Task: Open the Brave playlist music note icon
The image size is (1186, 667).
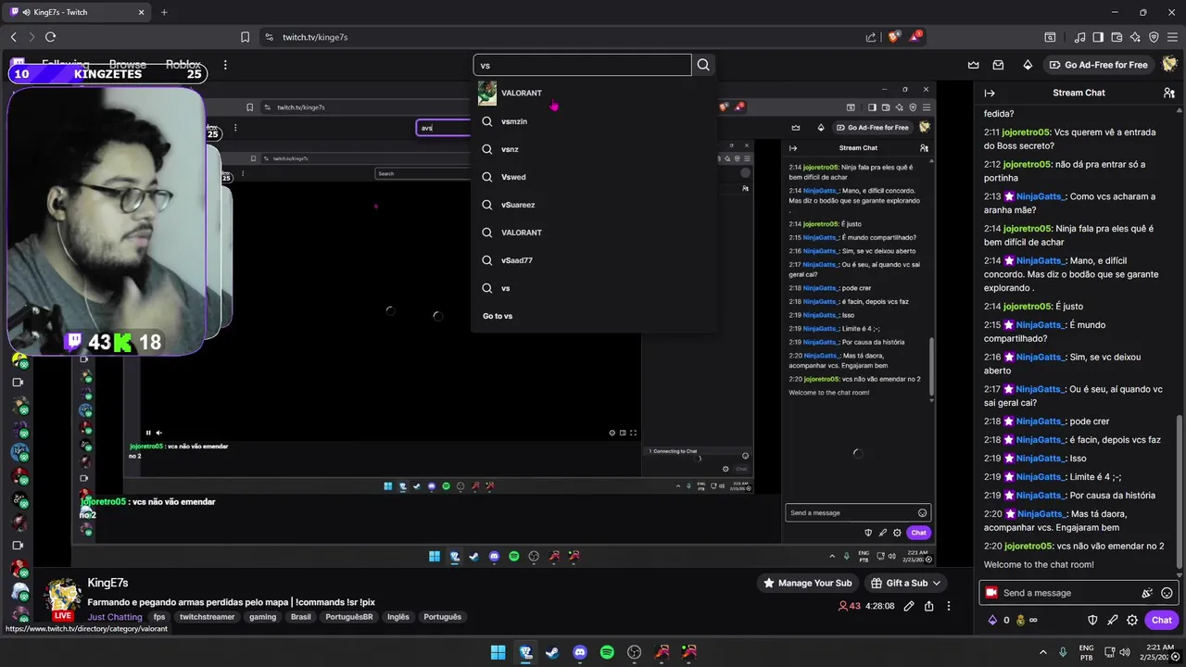Action: point(1080,37)
